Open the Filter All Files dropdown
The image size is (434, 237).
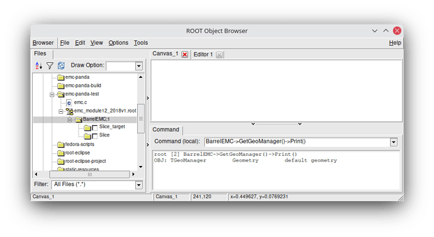click(x=139, y=185)
